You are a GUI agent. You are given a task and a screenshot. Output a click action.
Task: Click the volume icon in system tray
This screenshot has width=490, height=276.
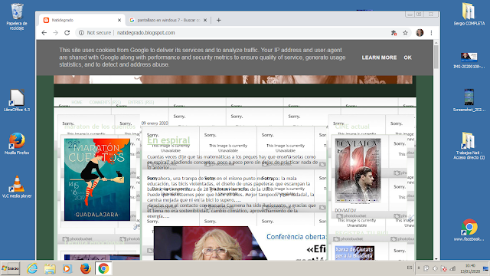tap(435, 268)
